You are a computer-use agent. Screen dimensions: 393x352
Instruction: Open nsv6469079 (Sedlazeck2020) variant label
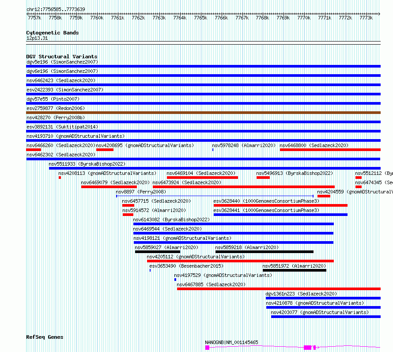115,182
